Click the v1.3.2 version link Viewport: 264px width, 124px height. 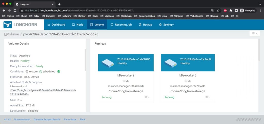(x=7, y=119)
